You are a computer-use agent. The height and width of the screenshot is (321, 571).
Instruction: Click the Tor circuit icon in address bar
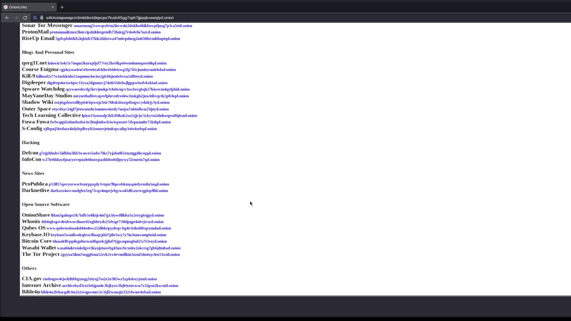35,18
